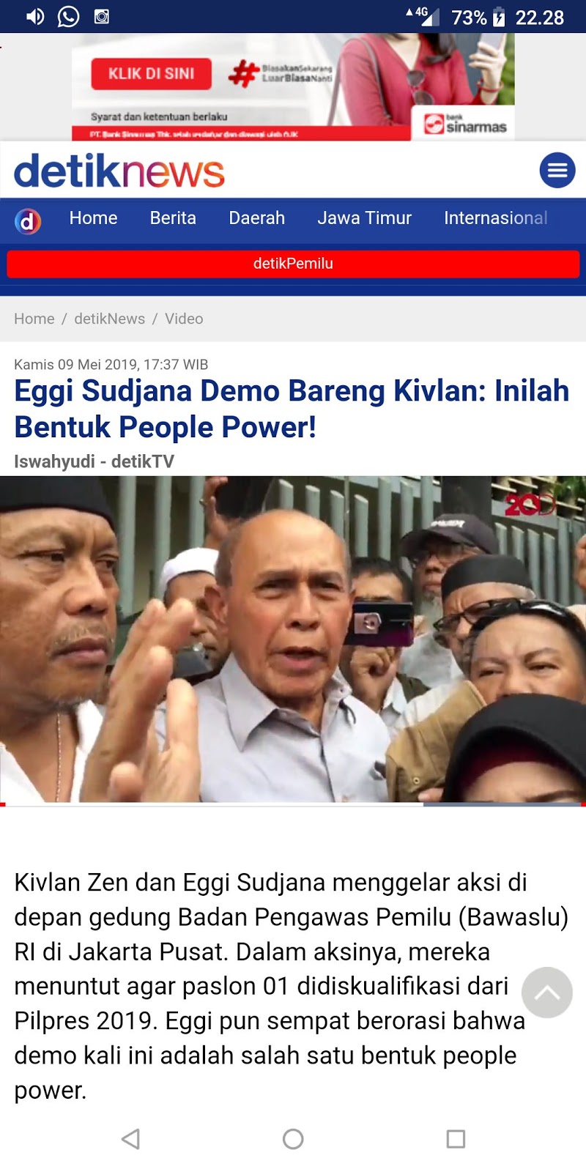The width and height of the screenshot is (586, 1172).
Task: Tap the volume speaker status icon
Action: click(35, 16)
